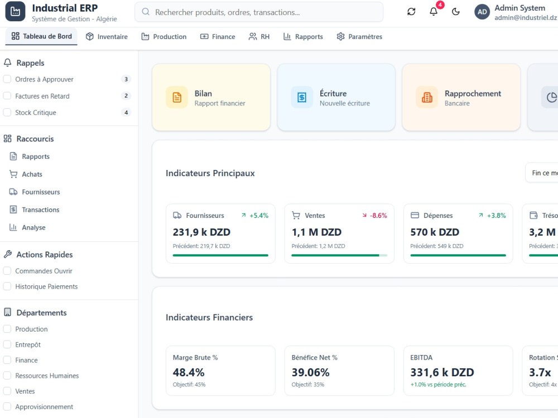Open the Fin ce mois period dropdown

(542, 173)
